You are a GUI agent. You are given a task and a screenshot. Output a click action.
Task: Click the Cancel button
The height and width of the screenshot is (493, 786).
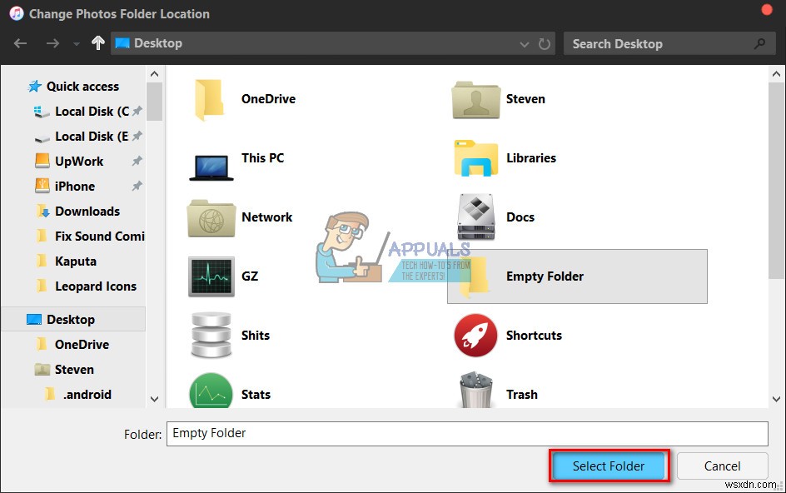723,466
